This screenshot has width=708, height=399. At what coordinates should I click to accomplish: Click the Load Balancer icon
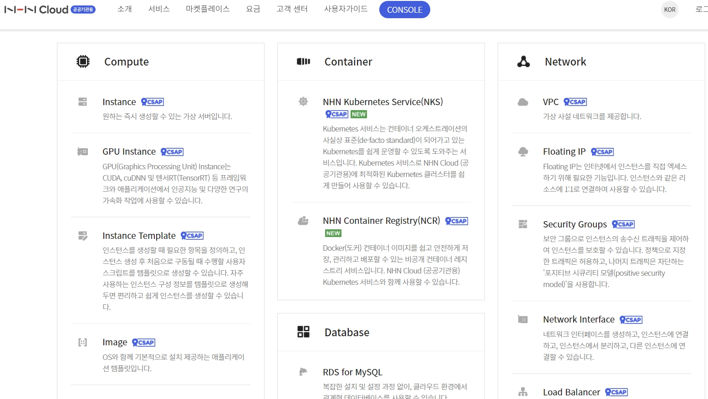click(523, 392)
